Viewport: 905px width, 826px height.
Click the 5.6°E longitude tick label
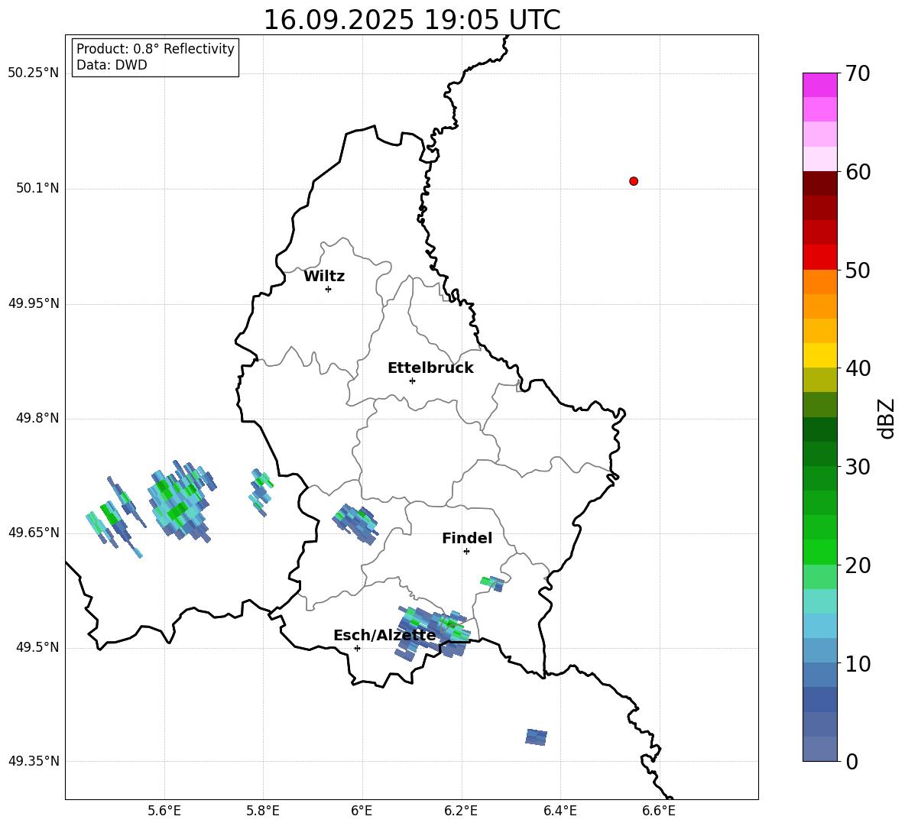pos(164,811)
